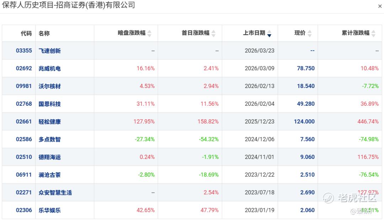Screen dimensions: 384x220
Task: Select cumulative change 116.75%
Action: [368, 157]
